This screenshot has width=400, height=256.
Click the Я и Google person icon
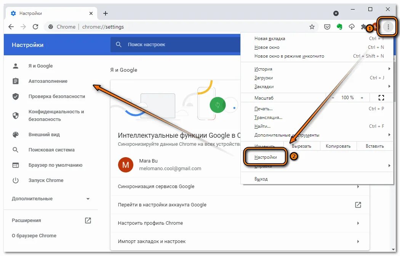[x=16, y=66]
